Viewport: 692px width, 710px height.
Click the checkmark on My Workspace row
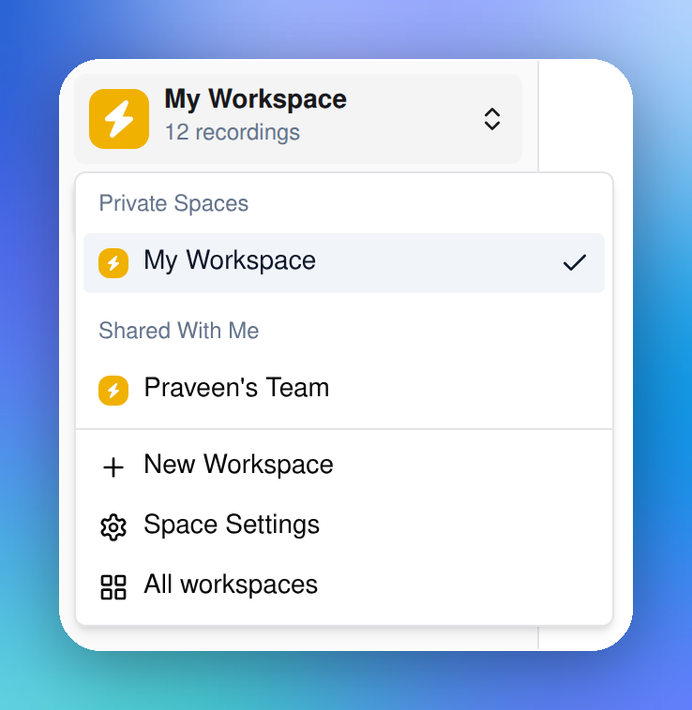click(575, 262)
